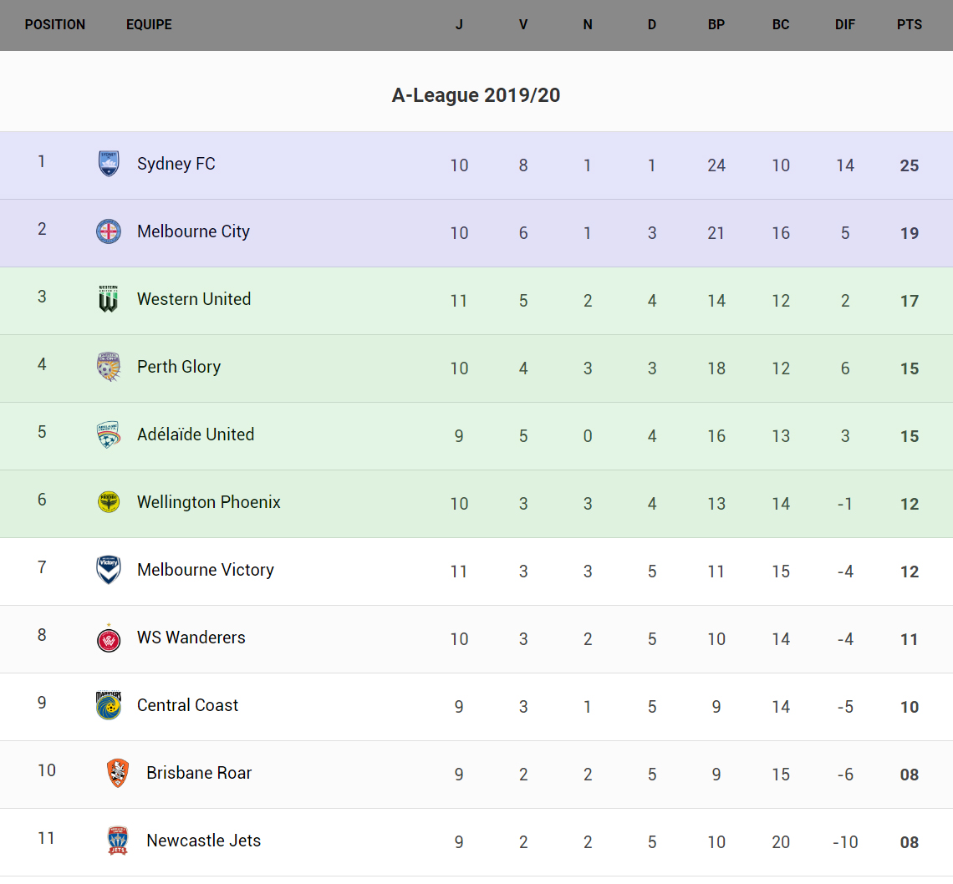Click the POSITION column header

[55, 25]
